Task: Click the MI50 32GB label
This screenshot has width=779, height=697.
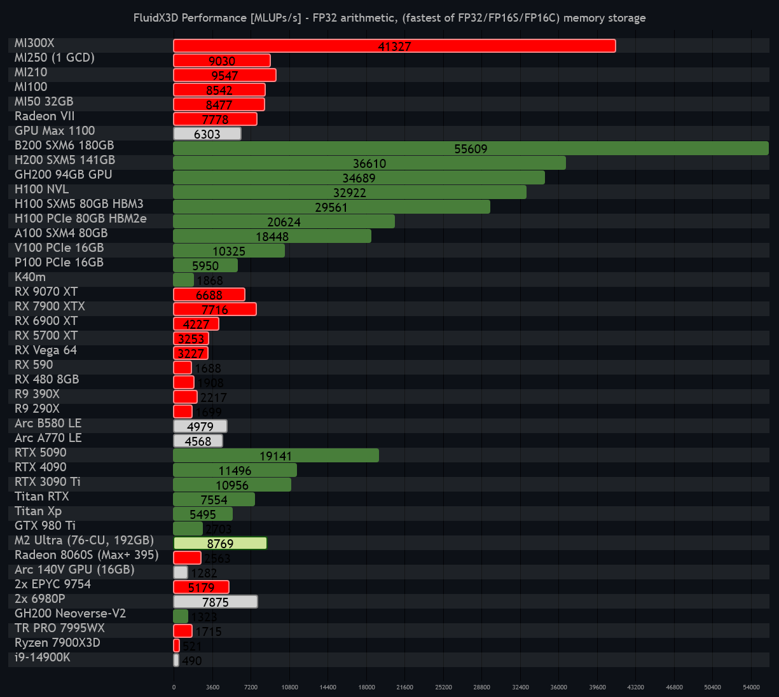Action: pos(44,102)
